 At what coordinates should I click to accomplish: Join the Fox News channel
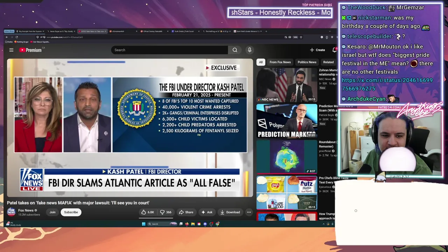pos(52,212)
